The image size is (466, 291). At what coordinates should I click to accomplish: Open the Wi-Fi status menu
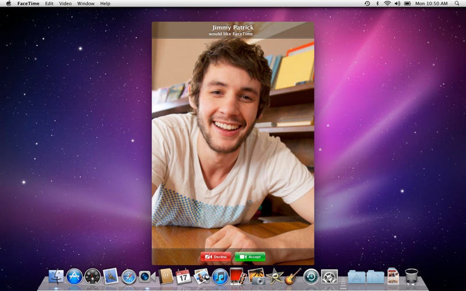coord(387,4)
